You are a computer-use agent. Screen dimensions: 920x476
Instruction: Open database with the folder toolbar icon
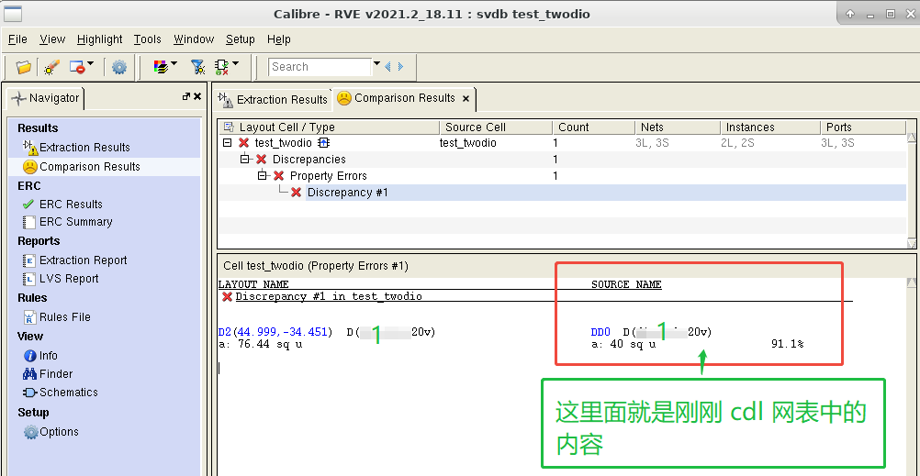[x=24, y=67]
